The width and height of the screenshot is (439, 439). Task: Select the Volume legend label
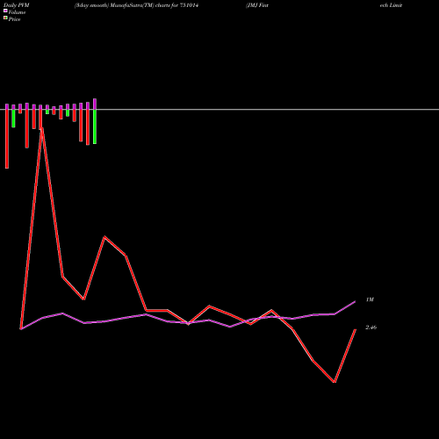point(17,12)
